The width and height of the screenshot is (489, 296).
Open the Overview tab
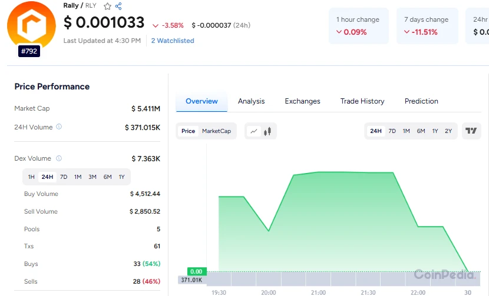[201, 101]
